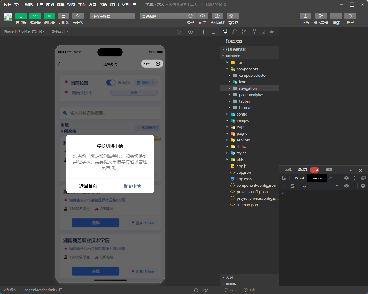
Task: Toggle the Editor panel button
Action: [35, 16]
